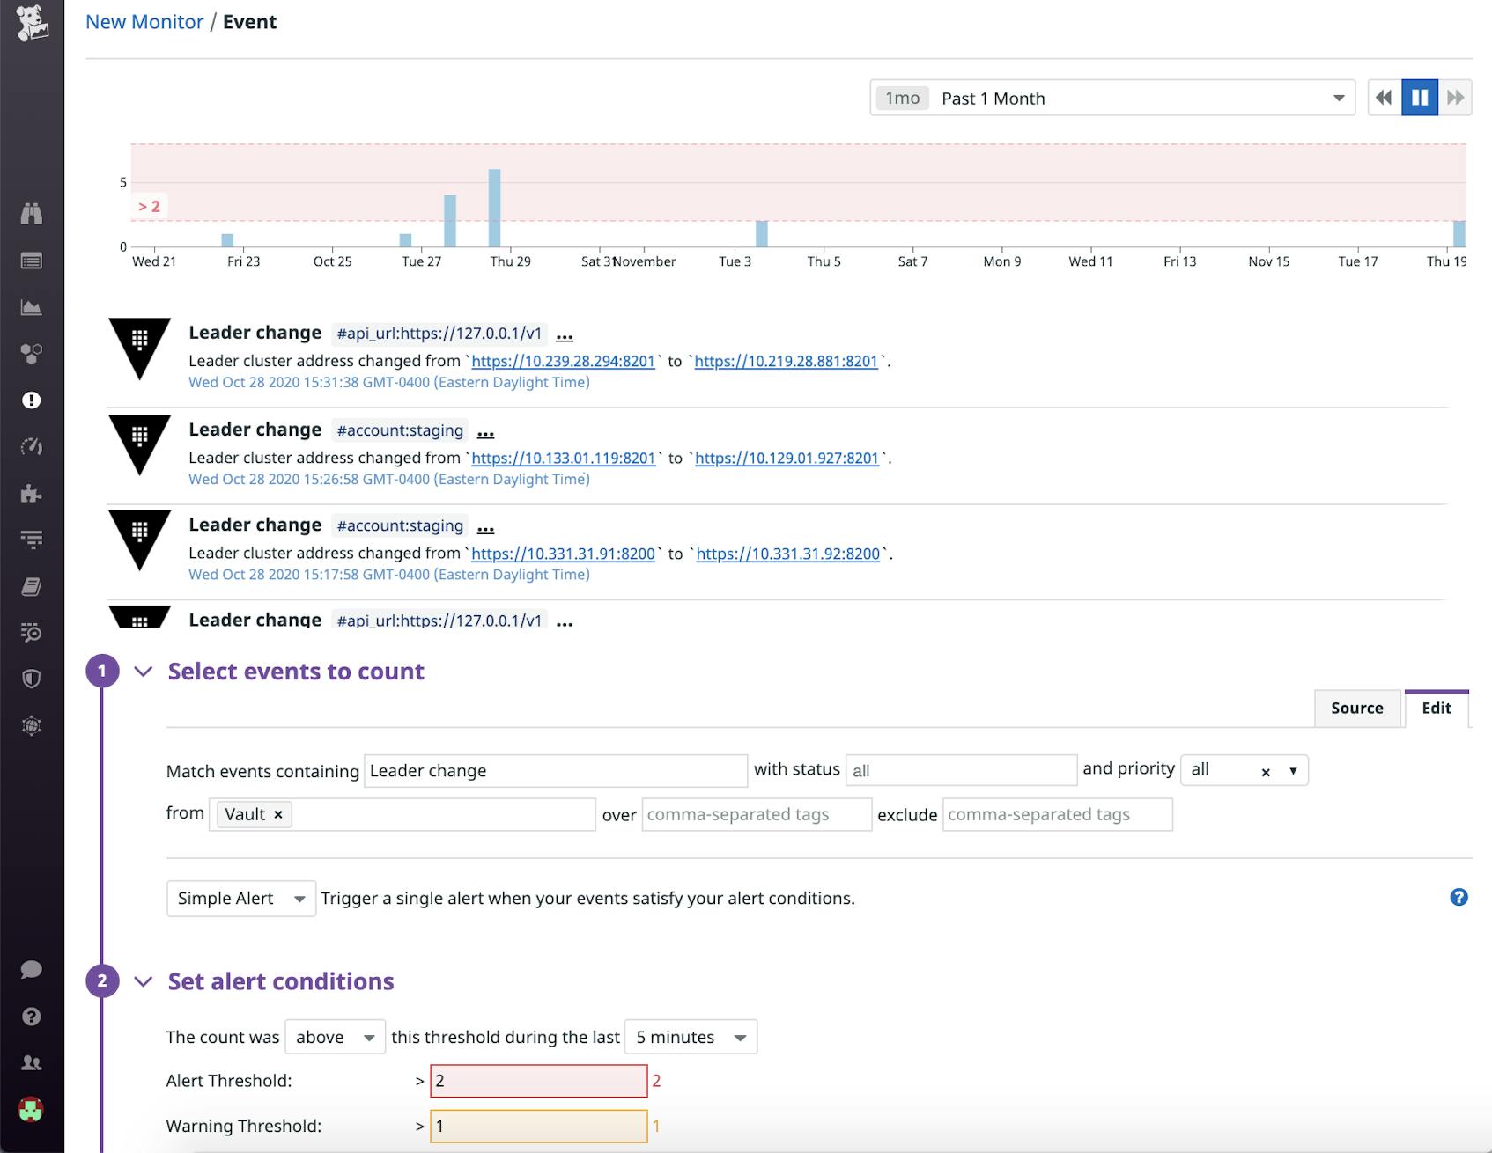
Task: Open Watchdog from the sidebar
Action: click(32, 214)
